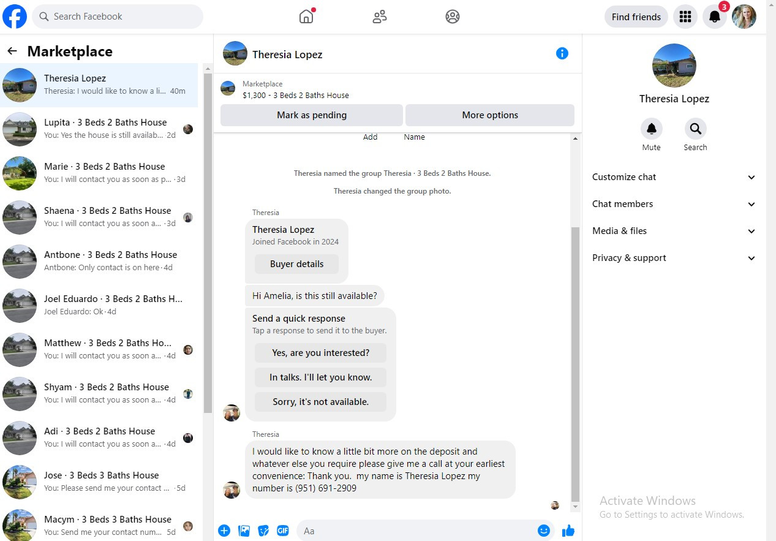Viewport: 776px width, 541px height.
Task: Open Home feed icon in top navigation
Action: (306, 17)
